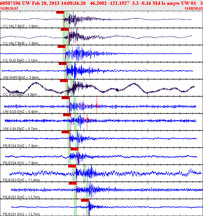The height and width of the screenshot is (216, 203).
Task: Click the iS 1 pick flag on B204 EH2 trace
Action: click(74, 149)
